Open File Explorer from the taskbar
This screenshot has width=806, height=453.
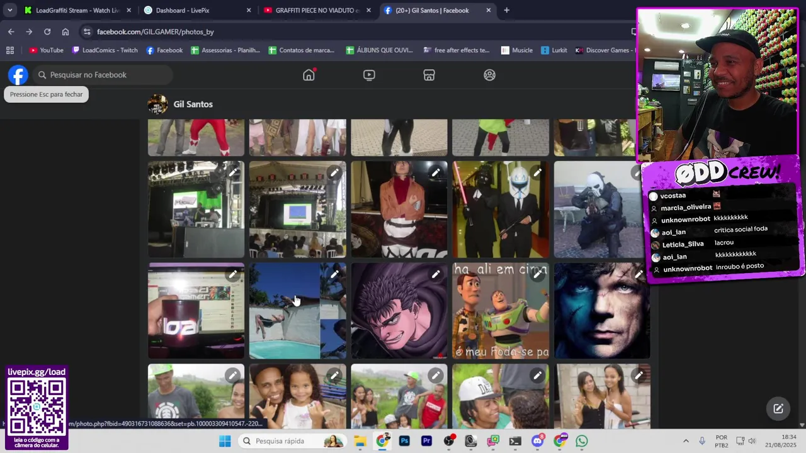(360, 441)
